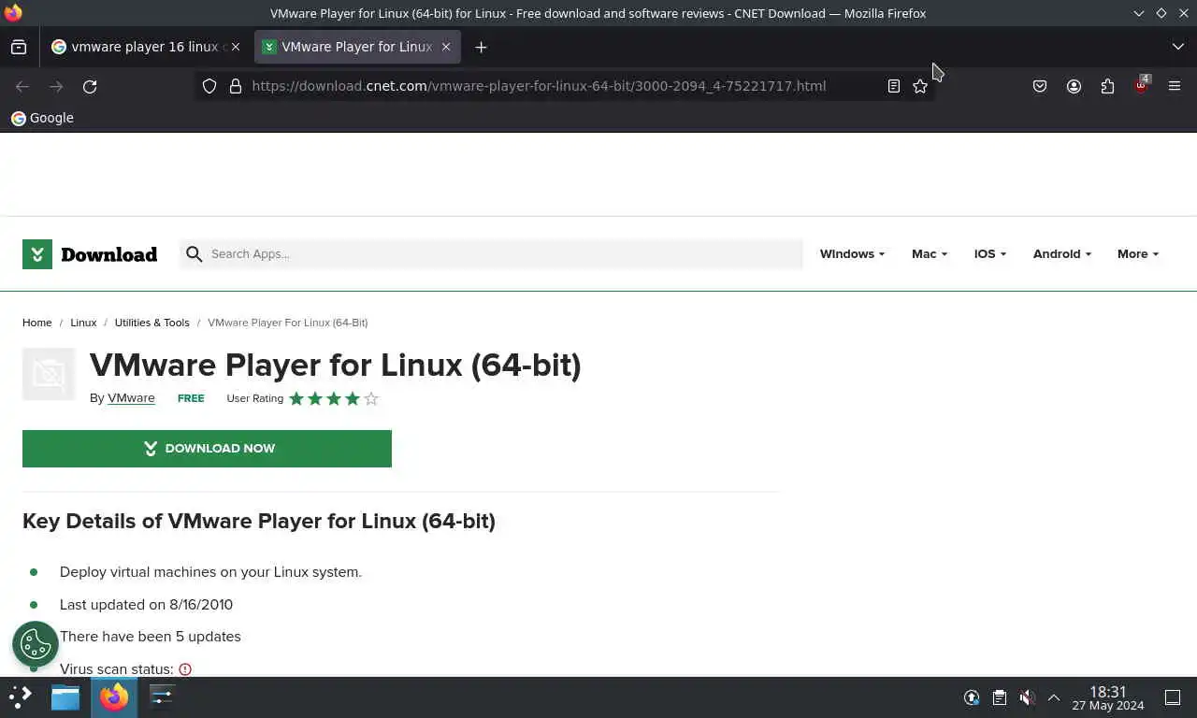Click the FREE price label
This screenshot has width=1197, height=718.
[x=191, y=398]
